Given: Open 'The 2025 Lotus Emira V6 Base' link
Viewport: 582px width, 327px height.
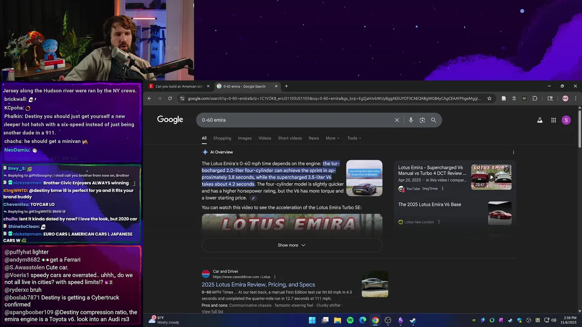Looking at the screenshot, I should click(x=430, y=204).
